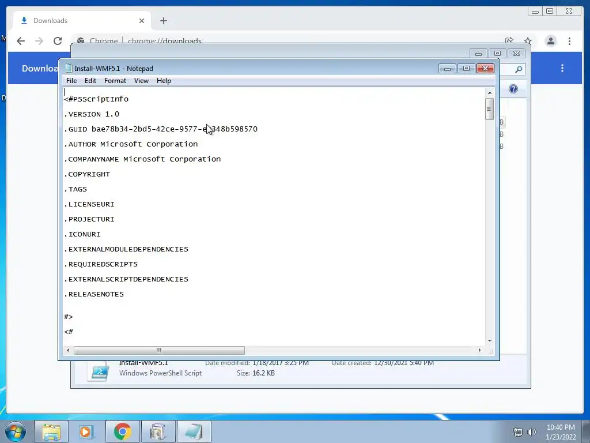Screen dimensions: 590x443
Task: Click the Chrome address bar
Action: (286, 41)
